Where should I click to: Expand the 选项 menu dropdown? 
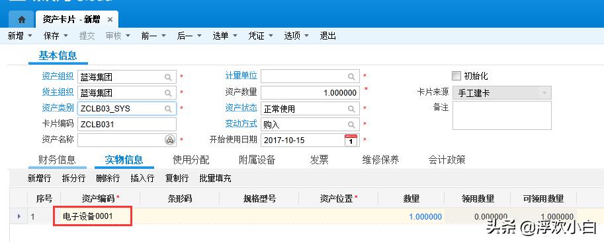[306, 36]
